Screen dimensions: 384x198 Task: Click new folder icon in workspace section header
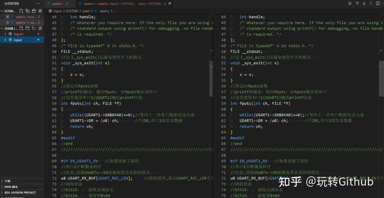27,29
